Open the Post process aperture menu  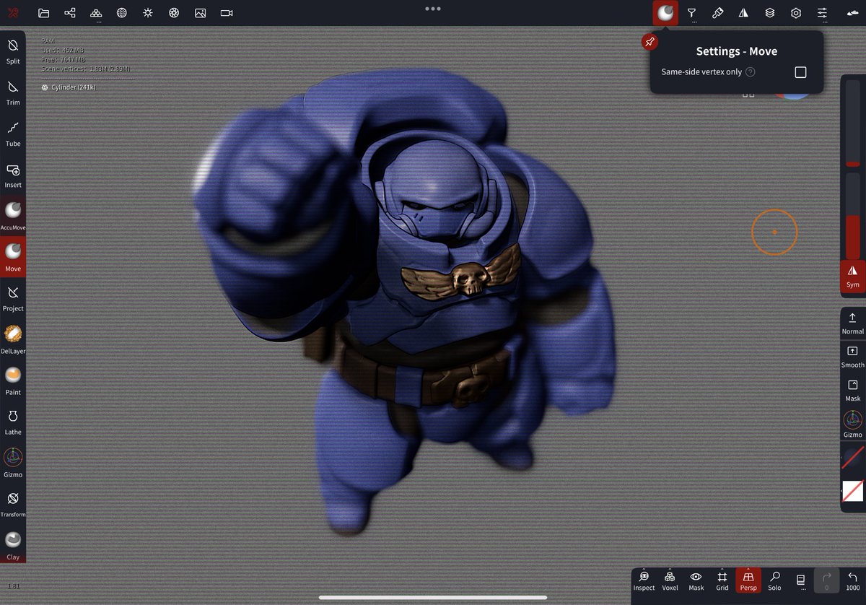[x=174, y=12]
